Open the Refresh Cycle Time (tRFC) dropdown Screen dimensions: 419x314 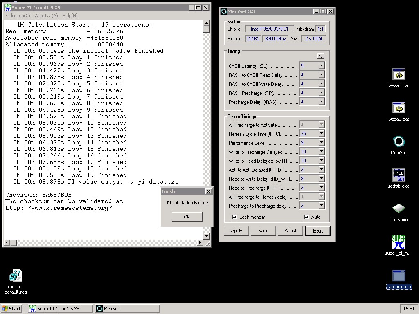[x=322, y=134]
